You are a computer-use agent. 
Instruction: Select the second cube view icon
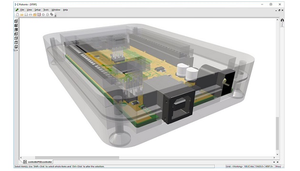16,25
